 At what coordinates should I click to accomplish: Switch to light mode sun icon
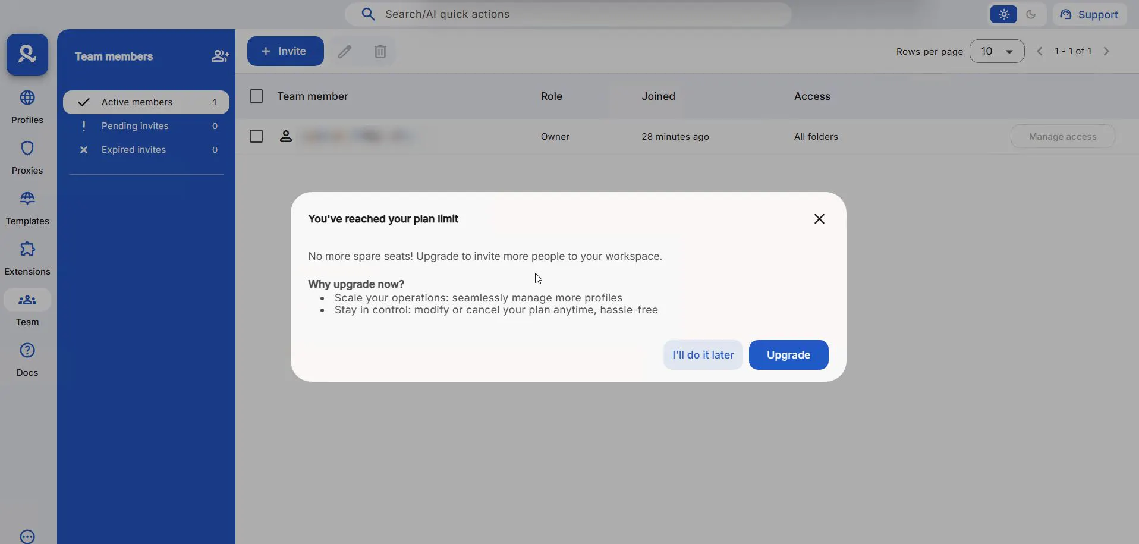(x=1004, y=14)
